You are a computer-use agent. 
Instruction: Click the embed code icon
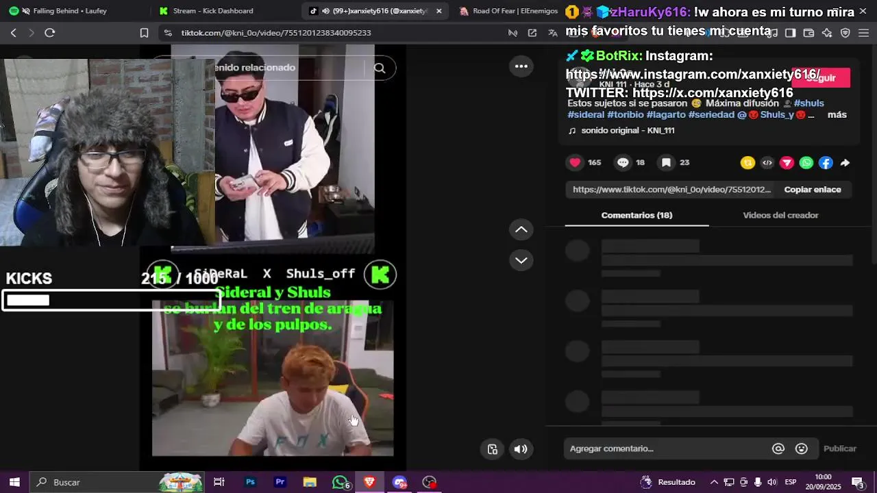coord(767,162)
